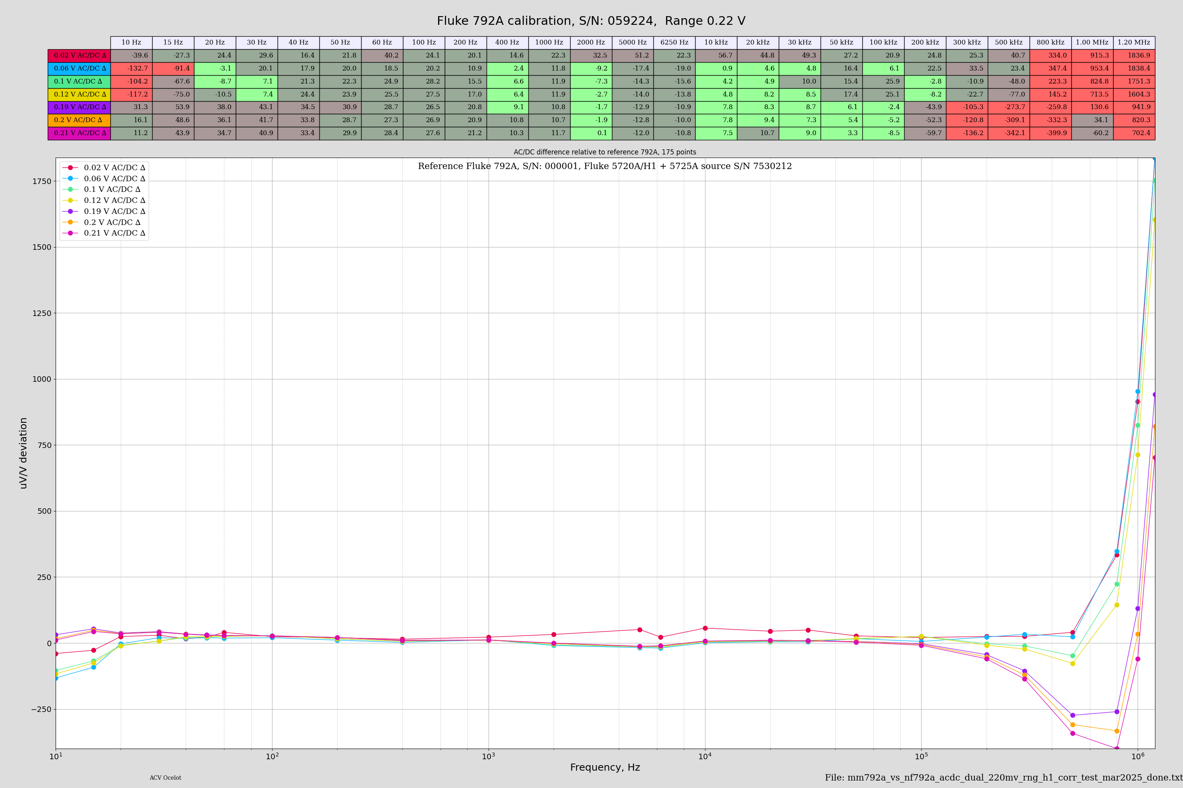Click the blue 0.06 V marker in the legend
Image resolution: width=1183 pixels, height=788 pixels.
coord(71,179)
